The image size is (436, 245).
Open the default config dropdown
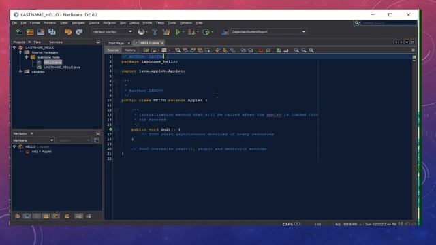click(x=112, y=32)
